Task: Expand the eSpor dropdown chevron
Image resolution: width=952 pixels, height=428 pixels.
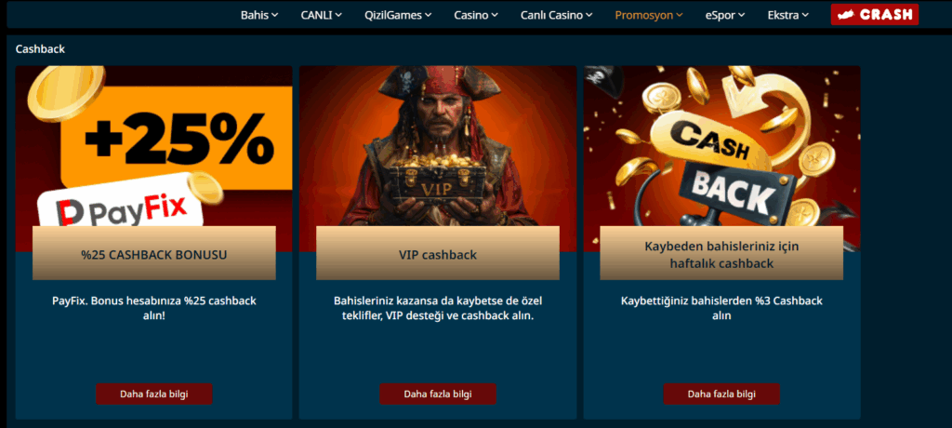Action: pos(741,15)
